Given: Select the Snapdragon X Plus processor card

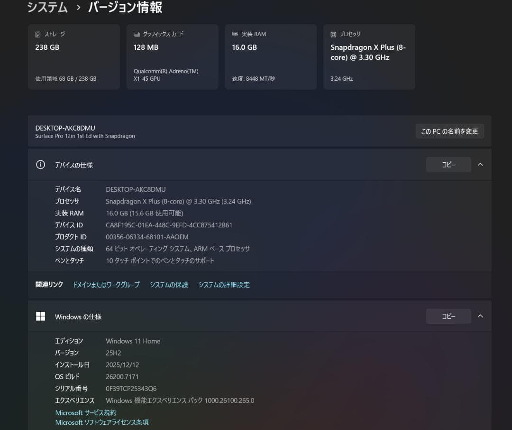Looking at the screenshot, I should (369, 57).
